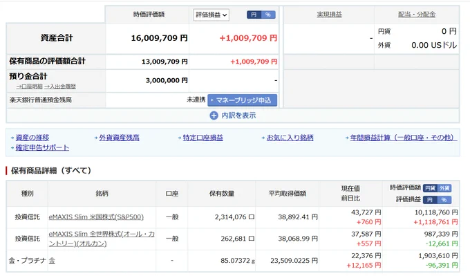Click the 銘柄 column header
The image size is (470, 276).
tap(102, 194)
